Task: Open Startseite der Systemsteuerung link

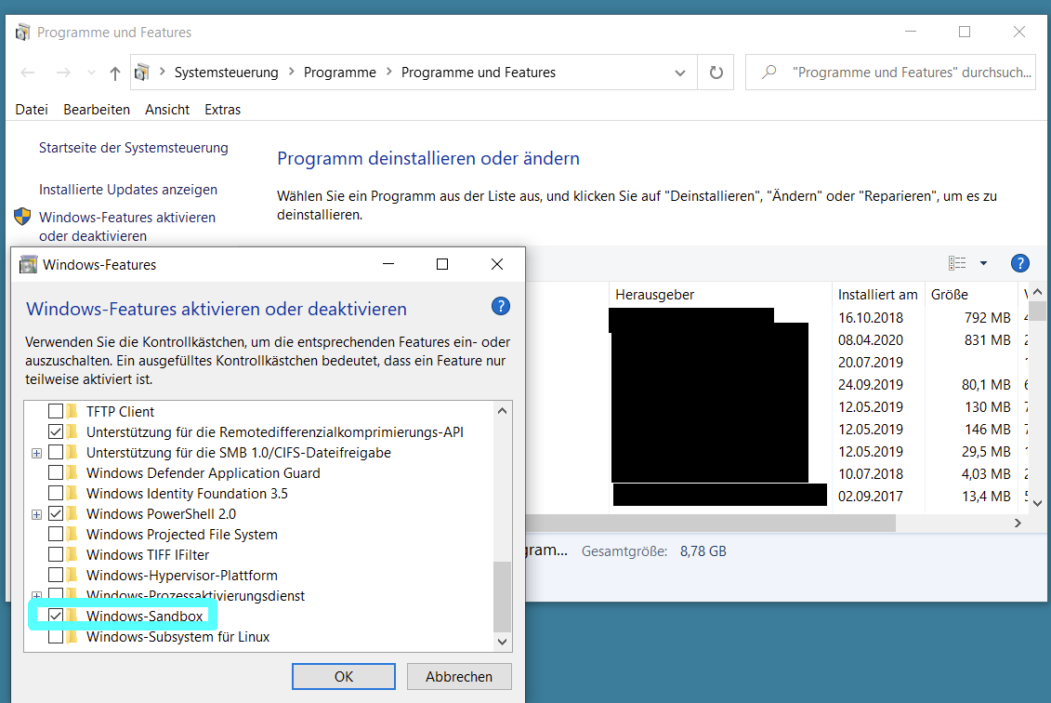Action: [134, 148]
